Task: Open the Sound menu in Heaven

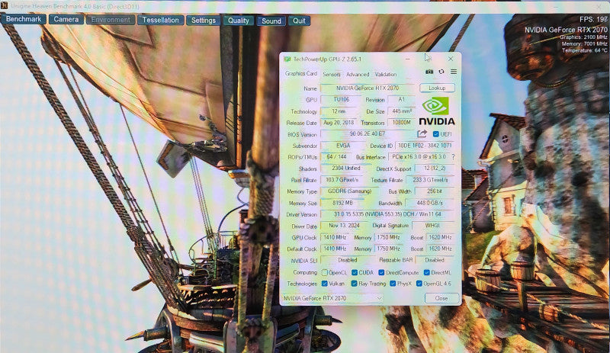Action: point(271,21)
